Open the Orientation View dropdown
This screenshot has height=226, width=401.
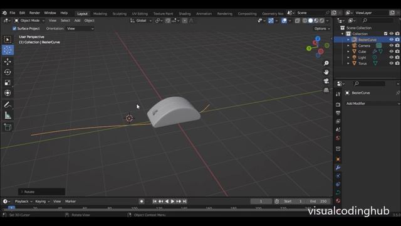point(80,28)
